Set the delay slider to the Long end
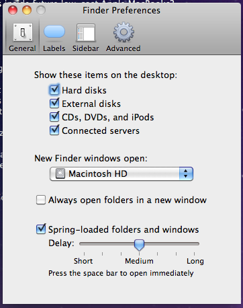243x308 pixels. point(194,244)
